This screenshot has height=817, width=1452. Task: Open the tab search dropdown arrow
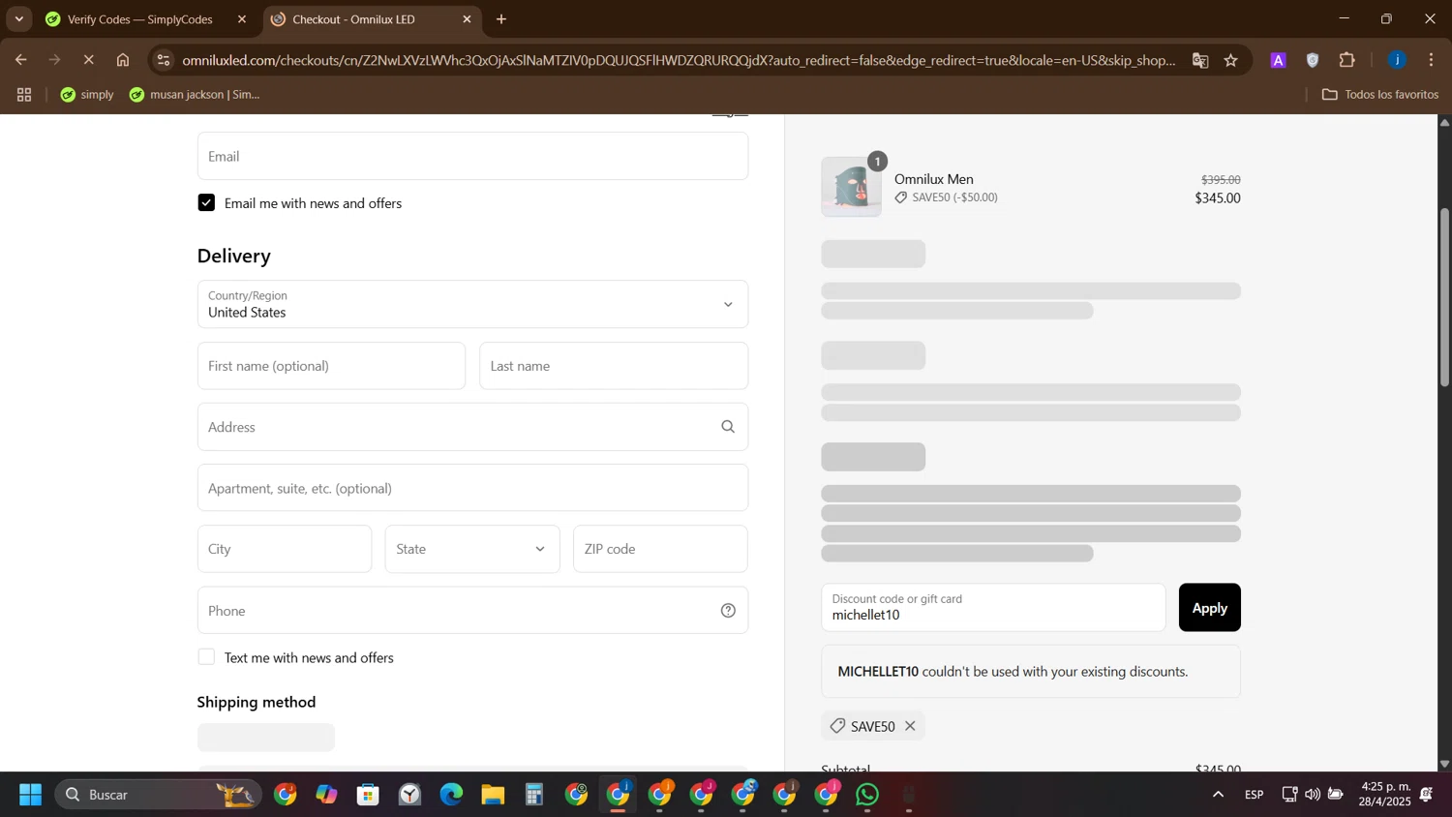click(x=18, y=19)
